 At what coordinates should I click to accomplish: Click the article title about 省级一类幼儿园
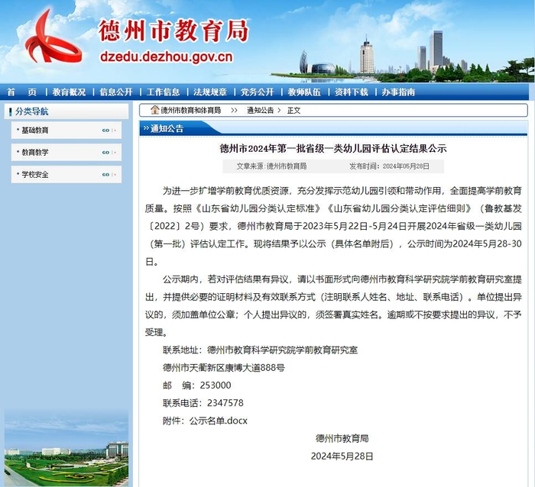pos(333,149)
